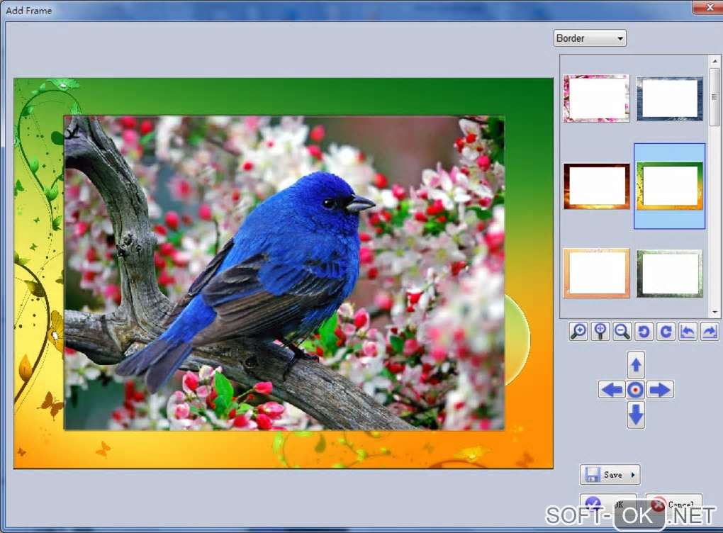The height and width of the screenshot is (533, 723).
Task: Select the pink floral frame thumbnail
Action: click(x=596, y=99)
